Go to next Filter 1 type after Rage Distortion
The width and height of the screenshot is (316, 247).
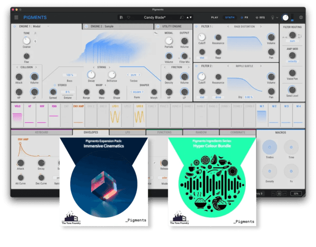pos(260,26)
